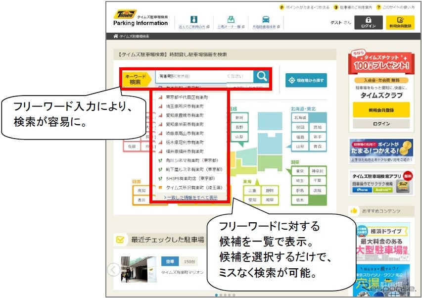Choose 秋田 prefecture button
Viewport: 422px width, 298px height.
[x=300, y=127]
